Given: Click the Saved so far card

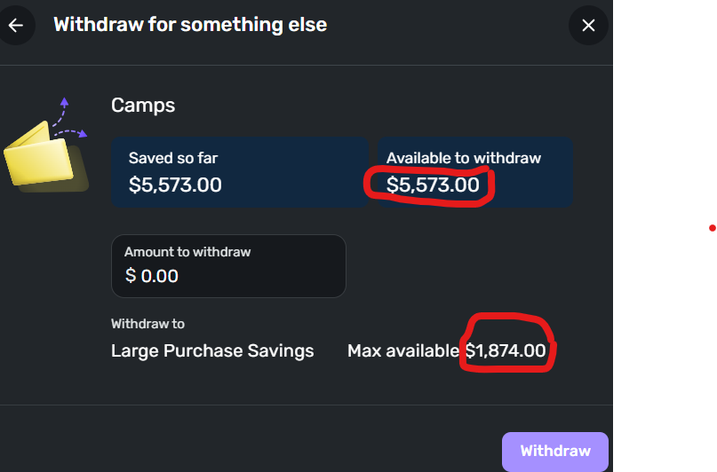Looking at the screenshot, I should click(x=240, y=172).
